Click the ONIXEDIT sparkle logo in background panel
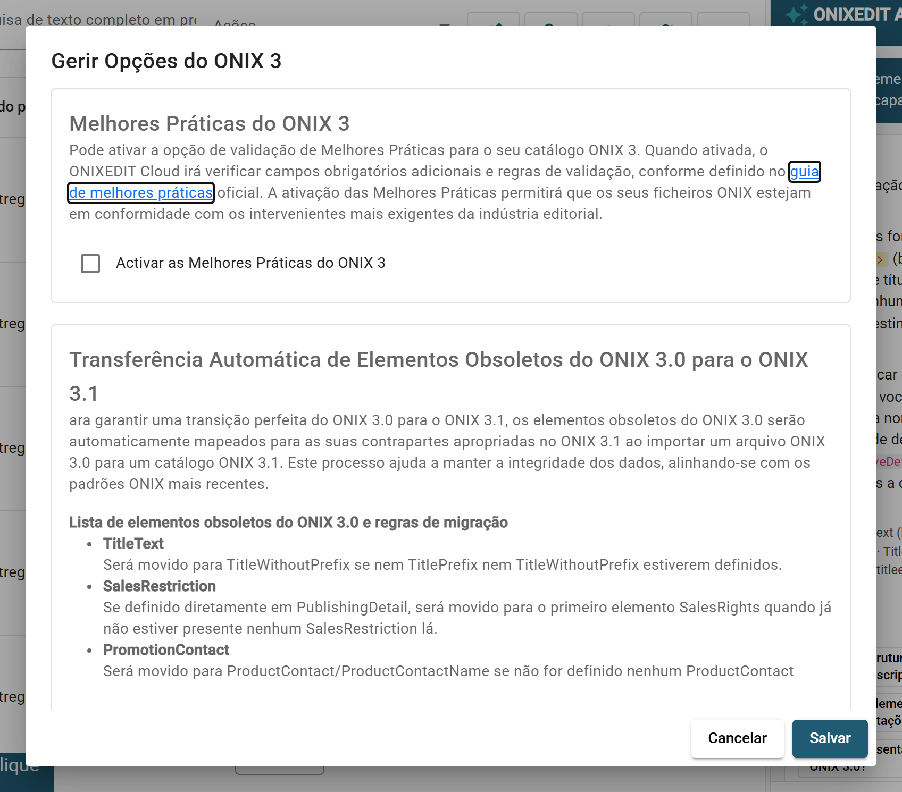The image size is (902, 792). tap(797, 14)
